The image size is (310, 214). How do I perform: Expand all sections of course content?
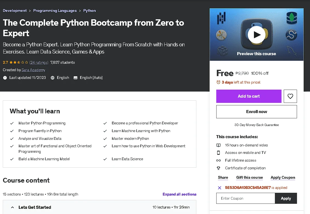click(179, 194)
